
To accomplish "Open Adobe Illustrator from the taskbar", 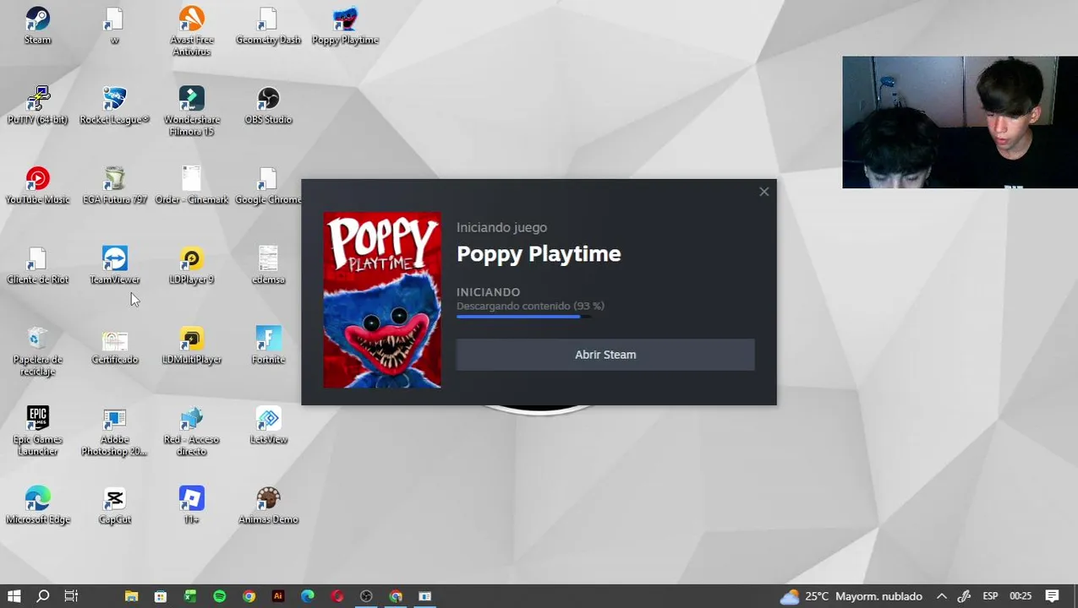I will point(278,596).
